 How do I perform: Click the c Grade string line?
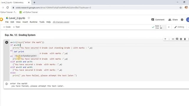38,64
